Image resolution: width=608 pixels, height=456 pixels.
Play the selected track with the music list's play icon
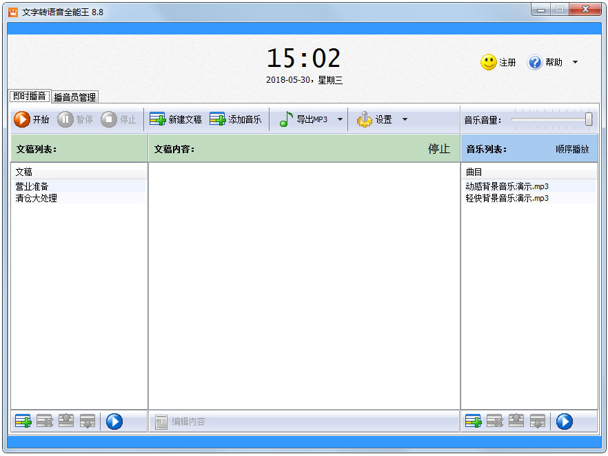click(x=565, y=422)
